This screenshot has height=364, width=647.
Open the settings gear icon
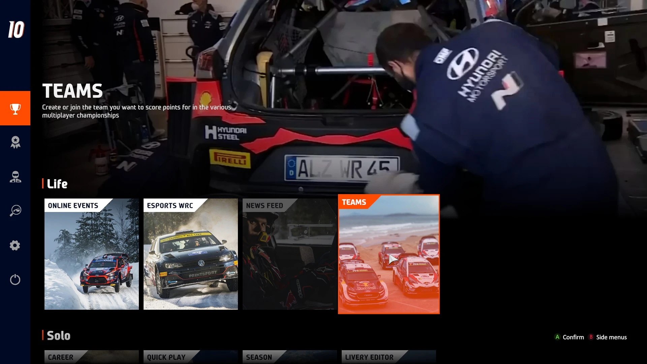click(15, 245)
